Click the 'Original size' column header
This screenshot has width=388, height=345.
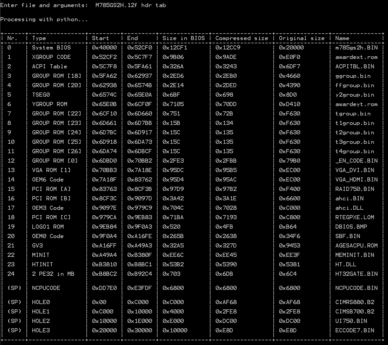[x=302, y=38]
